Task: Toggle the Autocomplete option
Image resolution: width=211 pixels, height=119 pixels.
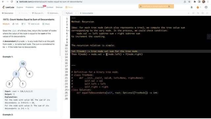Action: click(x=87, y=13)
